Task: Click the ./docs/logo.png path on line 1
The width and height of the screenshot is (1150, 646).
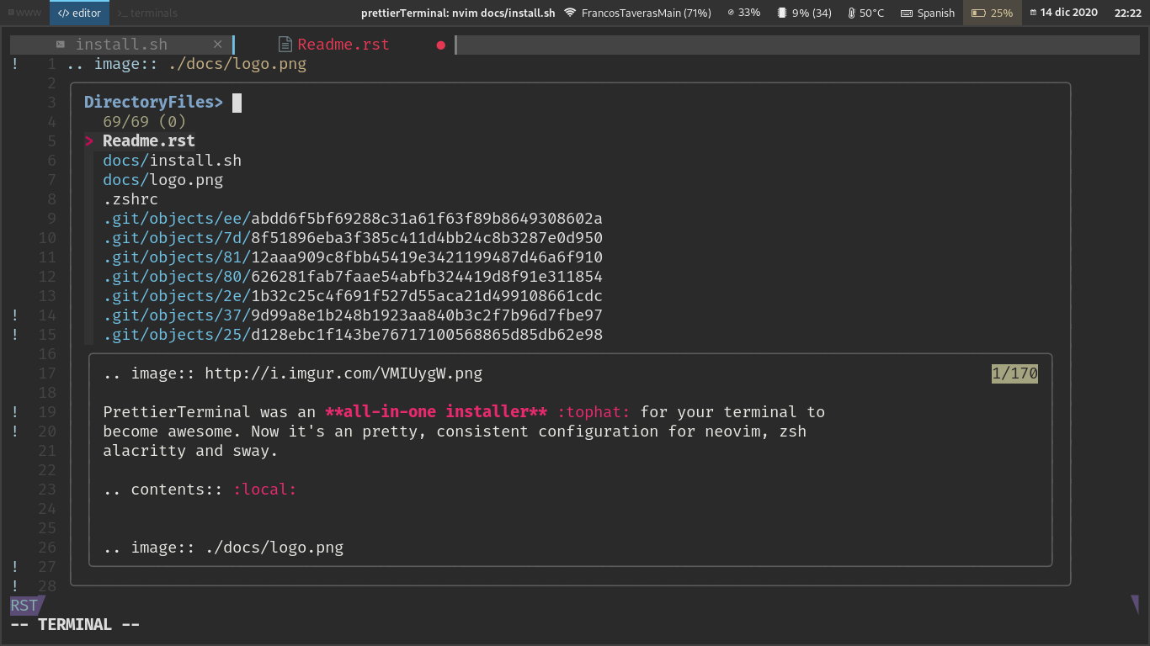Action: tap(237, 64)
